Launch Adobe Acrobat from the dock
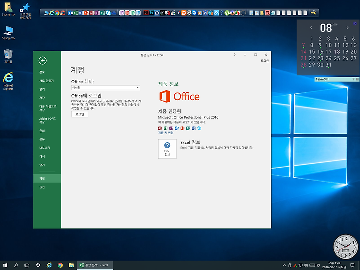The width and height of the screenshot is (360, 270). point(146,13)
